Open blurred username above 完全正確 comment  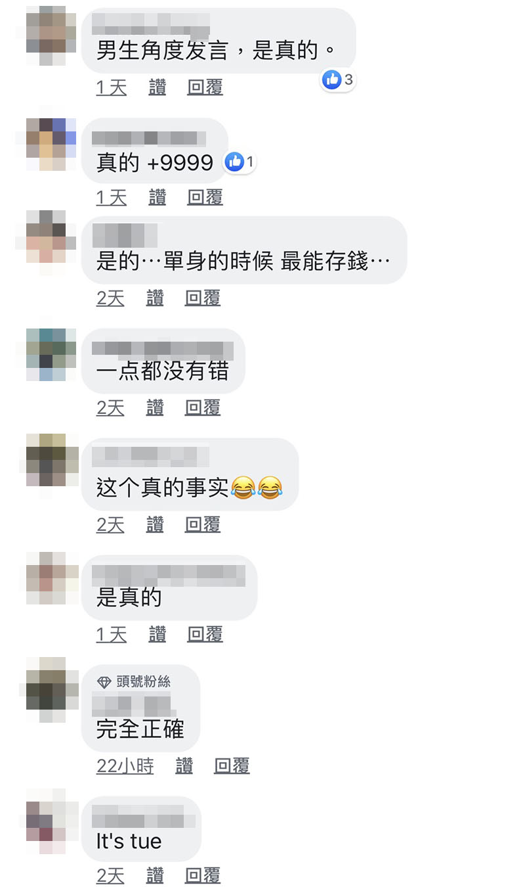[x=134, y=704]
